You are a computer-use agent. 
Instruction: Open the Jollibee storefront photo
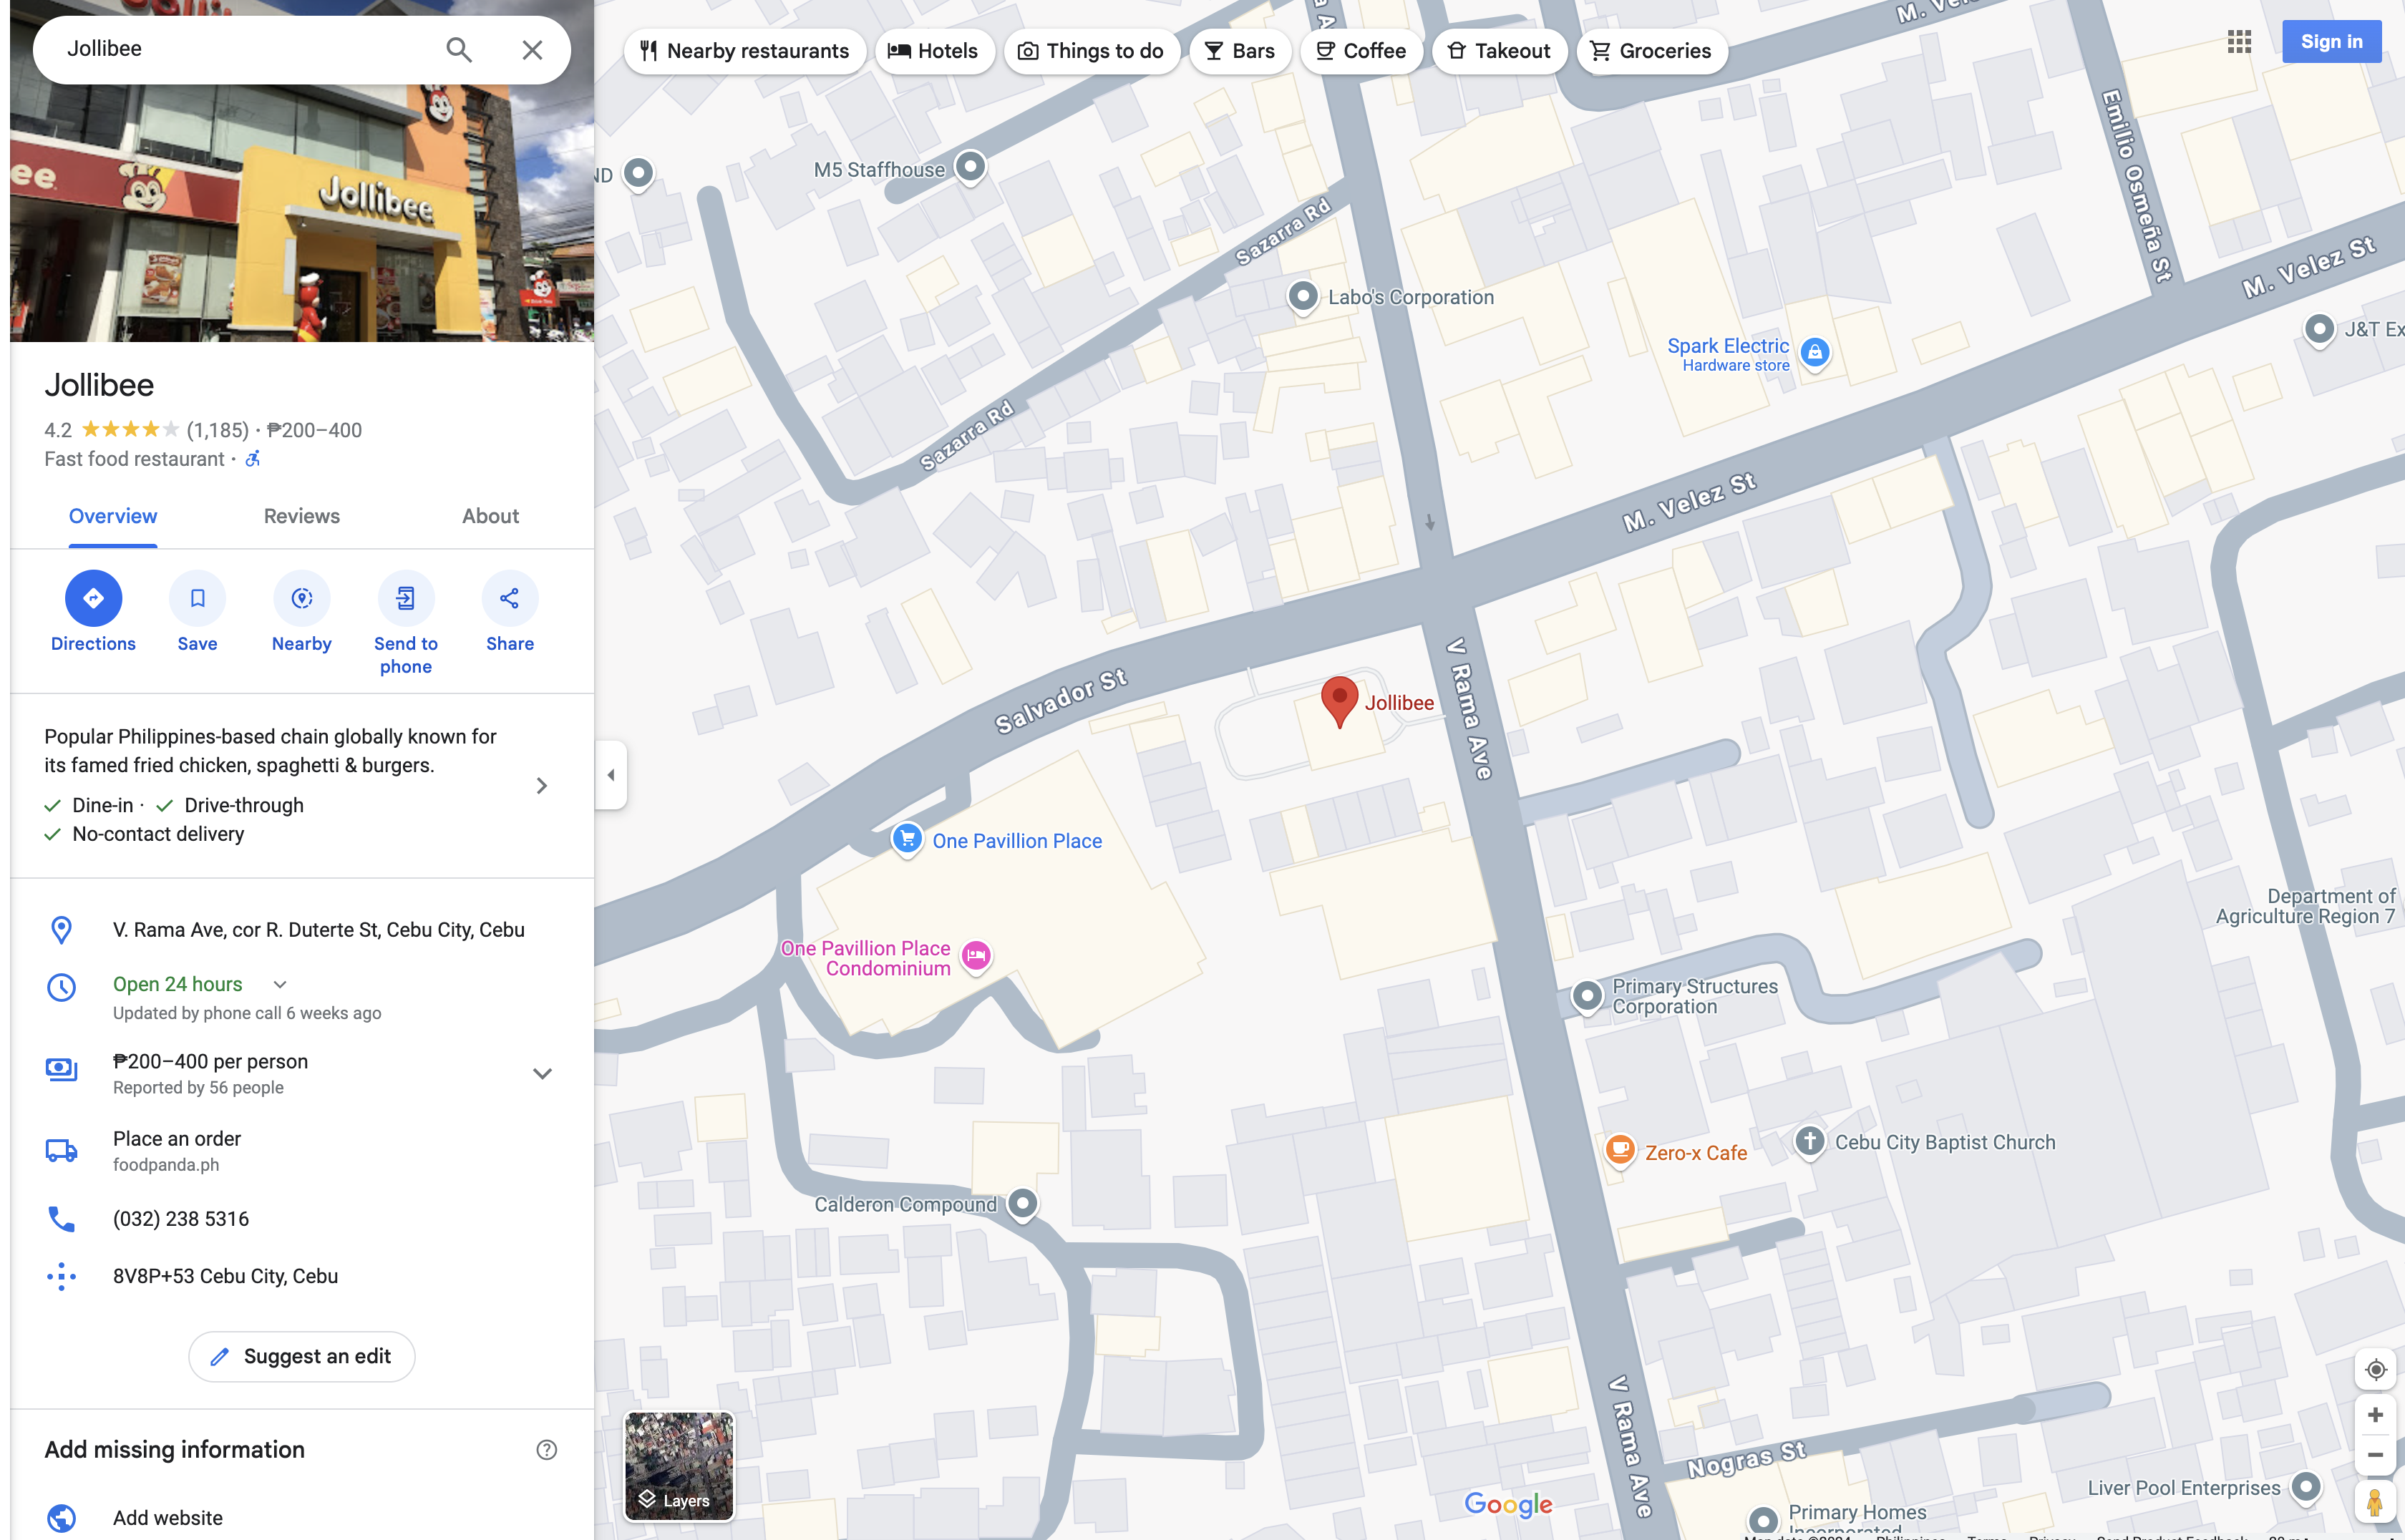pyautogui.click(x=302, y=213)
